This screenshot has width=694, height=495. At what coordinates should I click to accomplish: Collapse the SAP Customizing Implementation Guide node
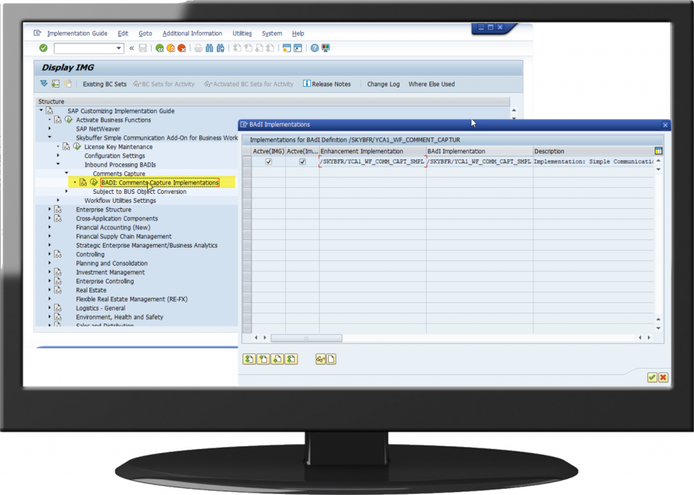coord(41,111)
